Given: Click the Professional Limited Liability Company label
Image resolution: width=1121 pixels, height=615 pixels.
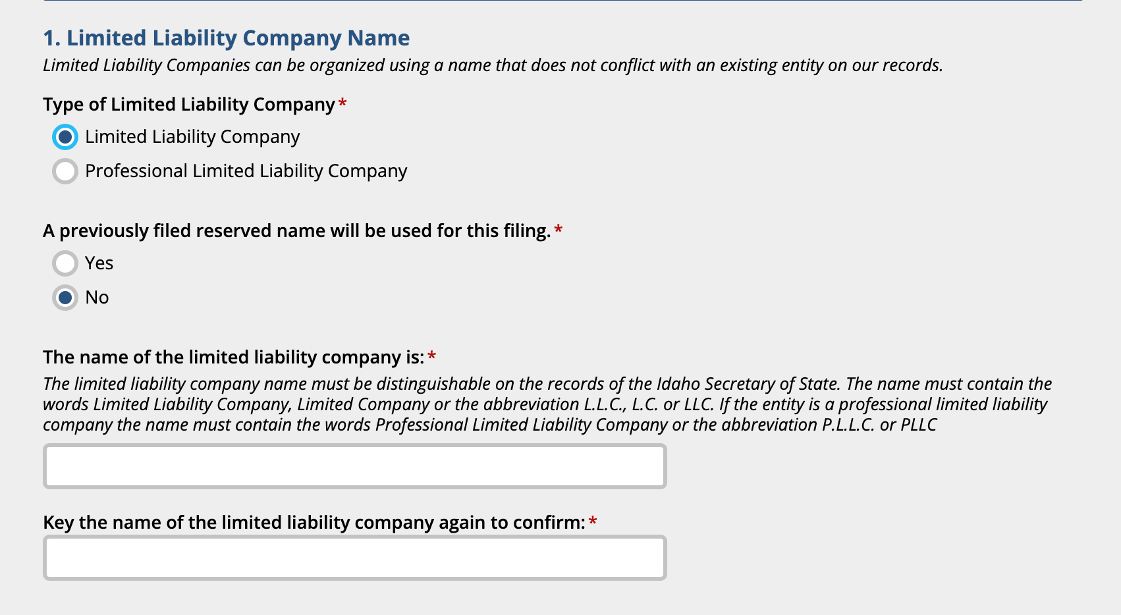Looking at the screenshot, I should pyautogui.click(x=245, y=171).
